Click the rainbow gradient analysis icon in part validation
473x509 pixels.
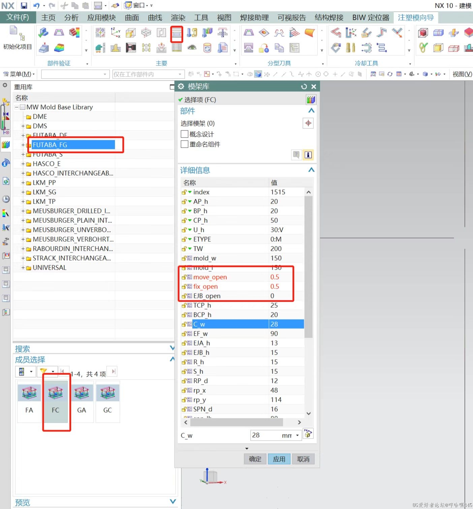[x=59, y=48]
